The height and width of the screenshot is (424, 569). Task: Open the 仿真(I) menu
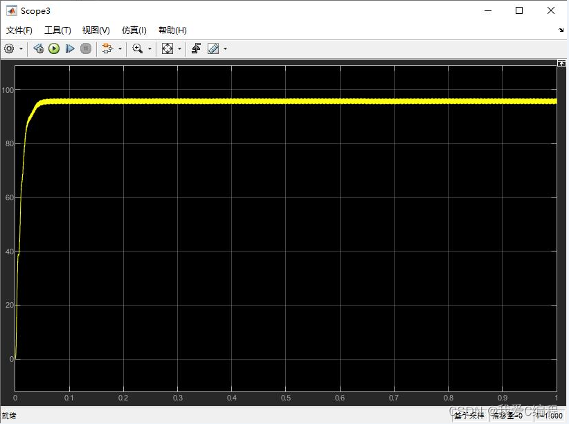click(134, 30)
